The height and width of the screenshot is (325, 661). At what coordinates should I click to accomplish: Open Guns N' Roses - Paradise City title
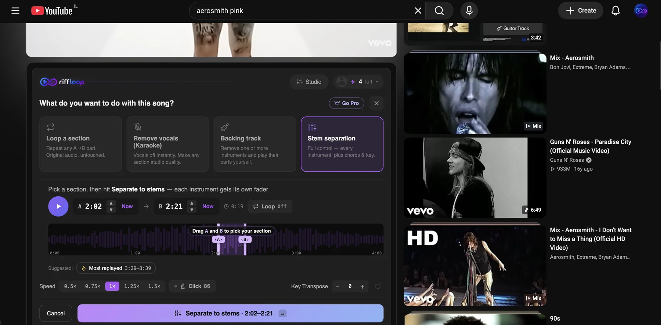pyautogui.click(x=590, y=146)
